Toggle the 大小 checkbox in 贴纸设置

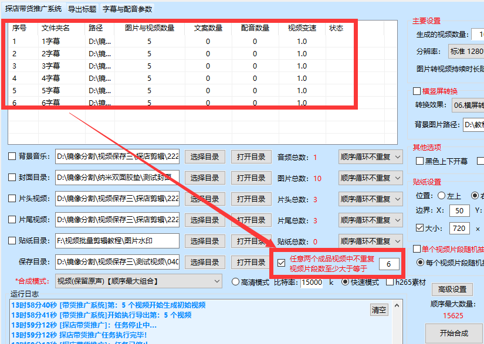[x=419, y=228]
